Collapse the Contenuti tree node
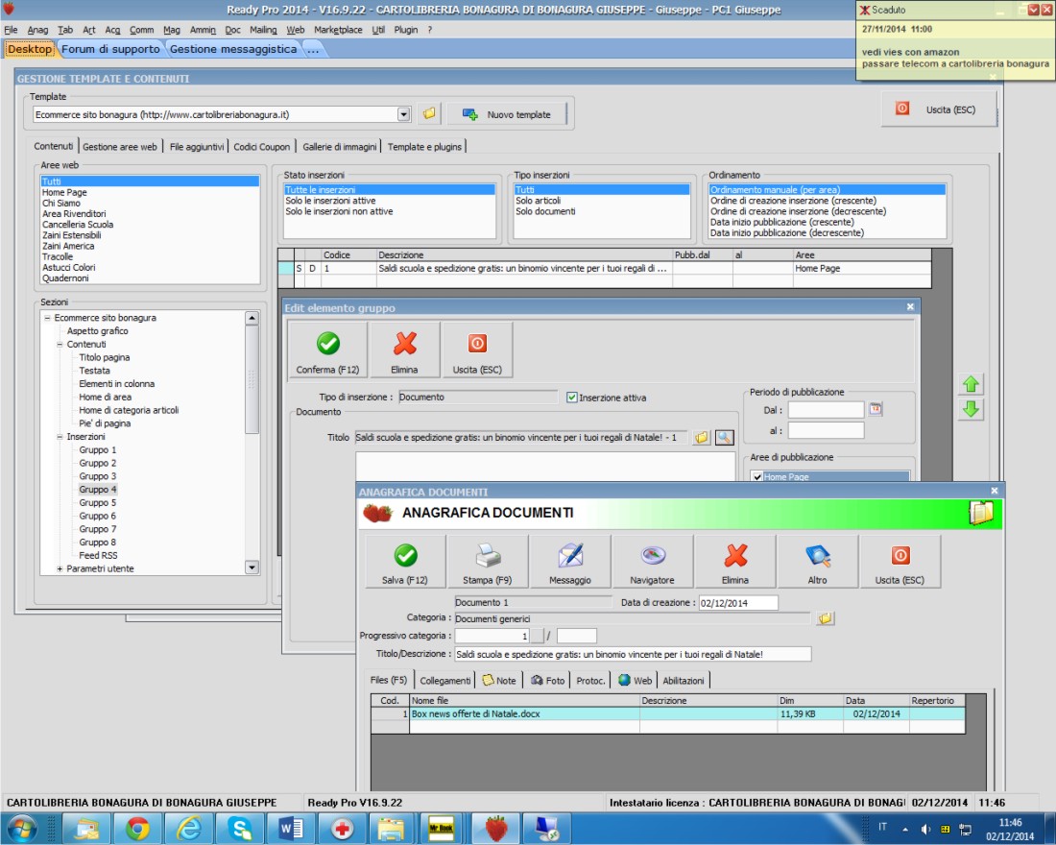This screenshot has width=1056, height=845. pyautogui.click(x=60, y=345)
